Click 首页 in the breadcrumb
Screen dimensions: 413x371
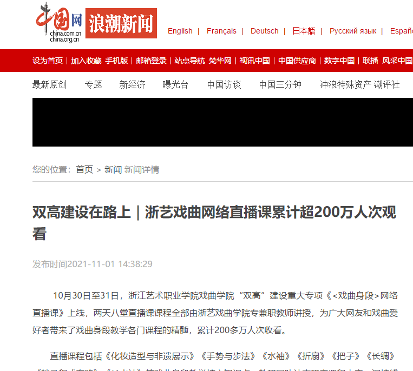(x=84, y=169)
